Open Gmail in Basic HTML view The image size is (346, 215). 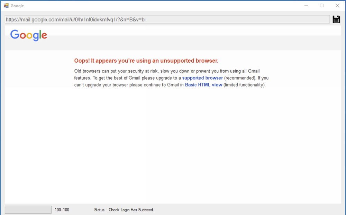pyautogui.click(x=203, y=85)
